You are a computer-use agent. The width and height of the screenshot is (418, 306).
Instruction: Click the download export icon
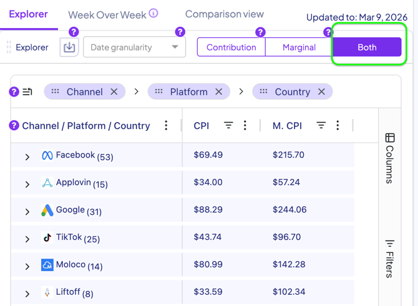[69, 47]
